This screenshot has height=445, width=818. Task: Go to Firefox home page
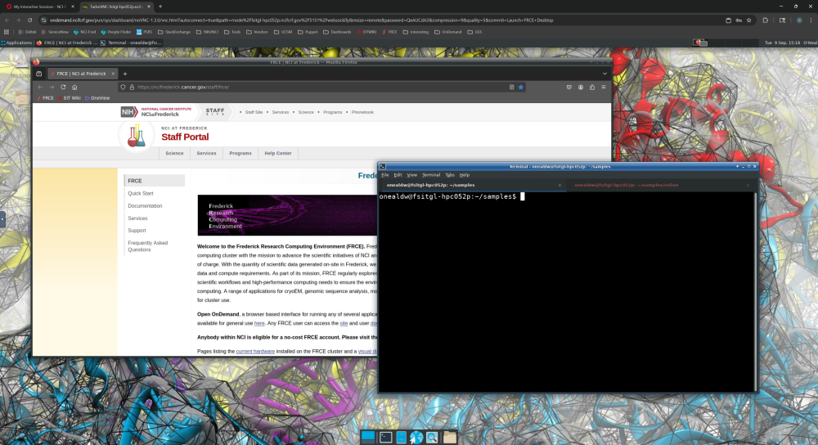tap(74, 87)
